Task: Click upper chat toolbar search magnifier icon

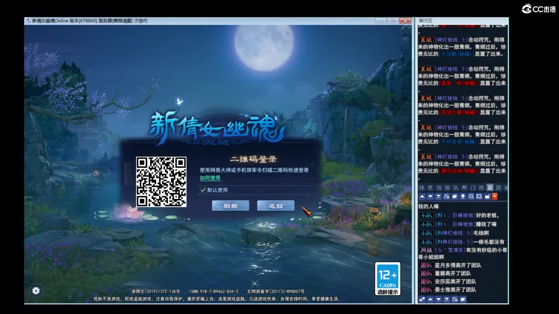Action: pos(471,197)
